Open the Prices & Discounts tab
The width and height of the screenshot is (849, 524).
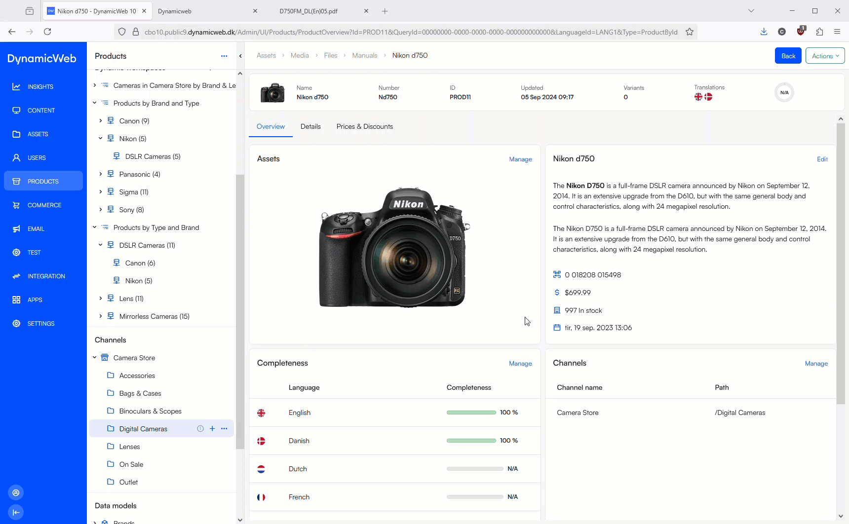[x=364, y=126]
